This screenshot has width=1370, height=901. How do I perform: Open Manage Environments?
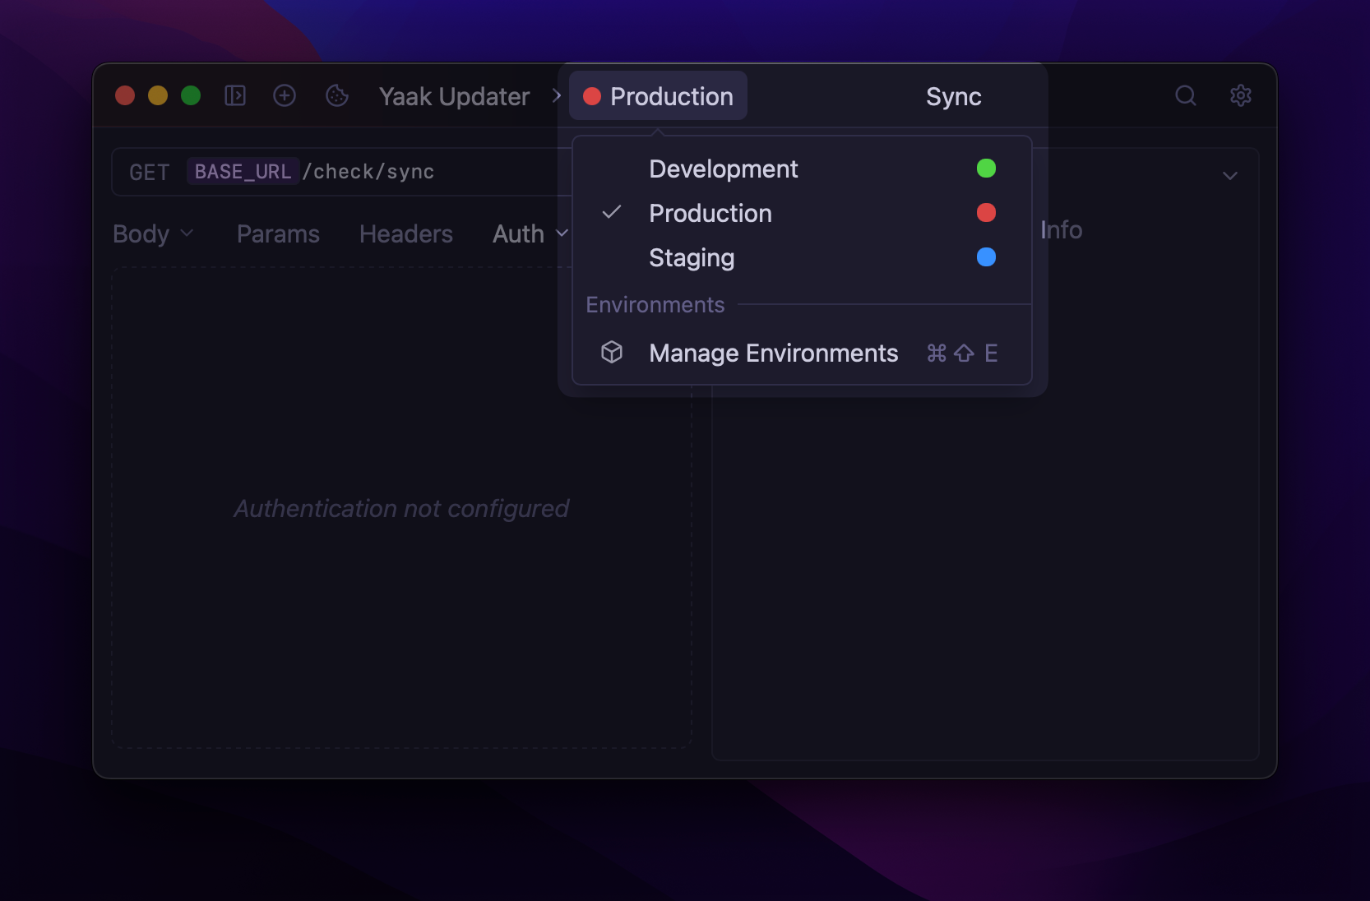773,353
